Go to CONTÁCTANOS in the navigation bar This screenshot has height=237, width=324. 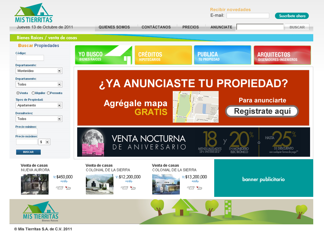click(156, 27)
